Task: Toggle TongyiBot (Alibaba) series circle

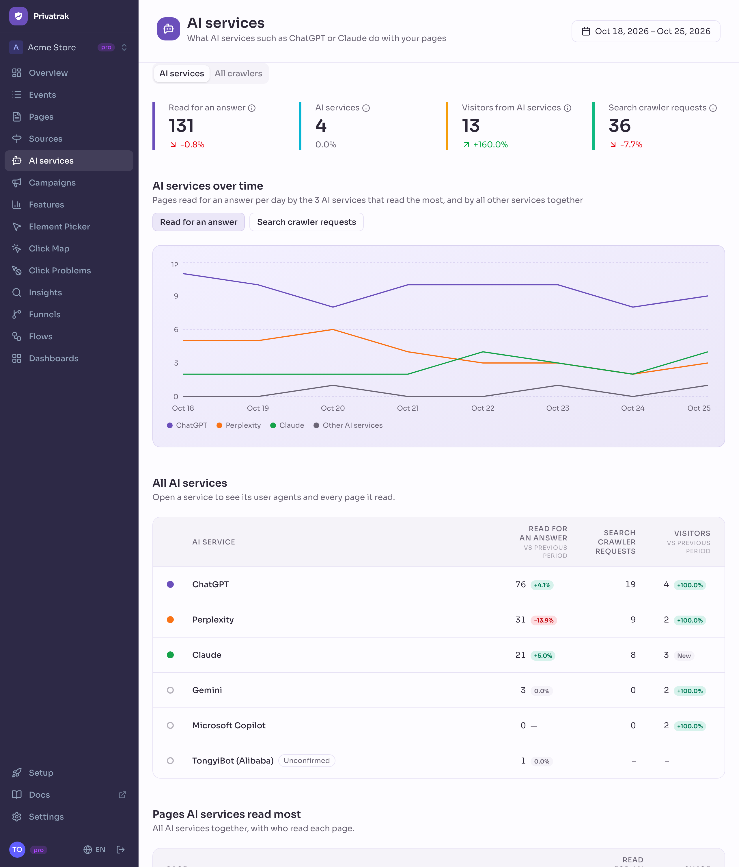Action: point(170,761)
